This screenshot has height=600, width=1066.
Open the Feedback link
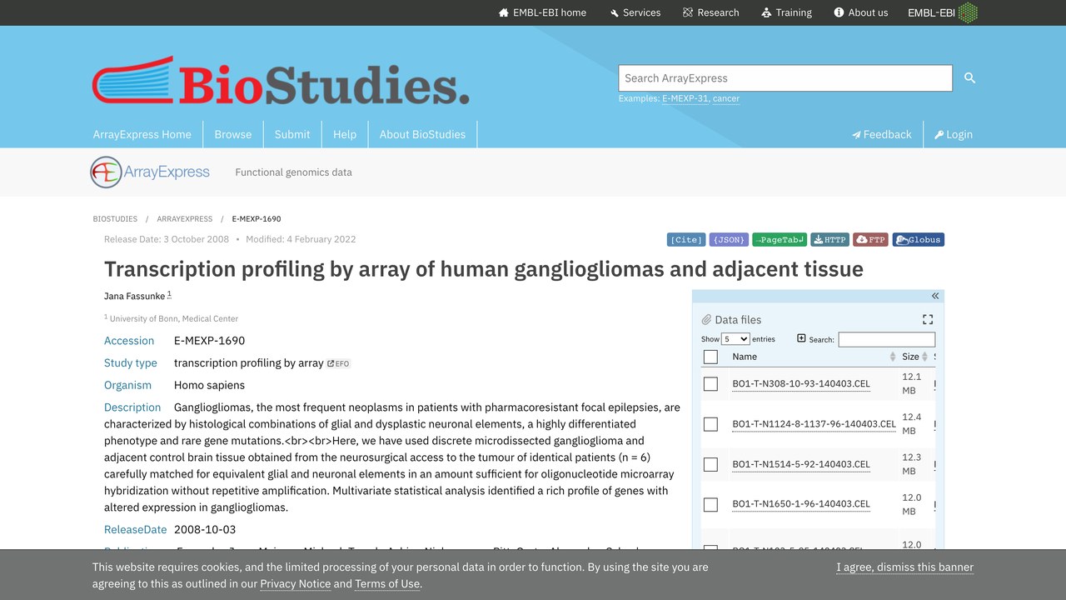point(881,134)
